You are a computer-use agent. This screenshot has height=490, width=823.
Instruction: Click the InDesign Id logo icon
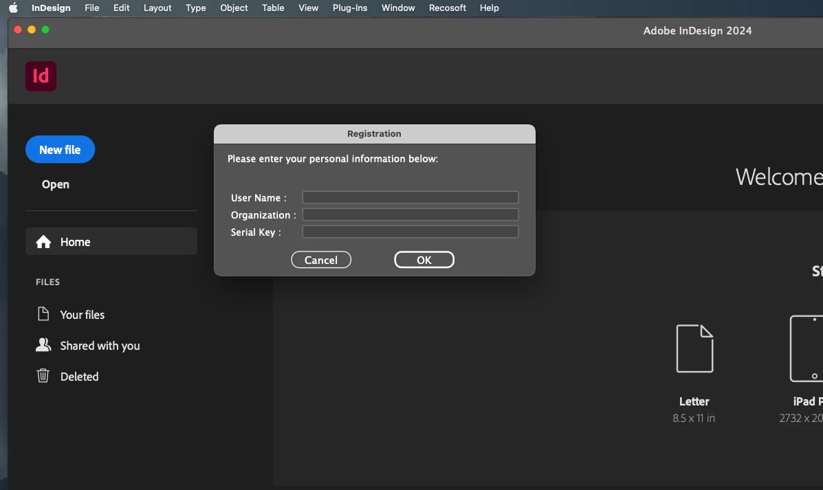(41, 76)
